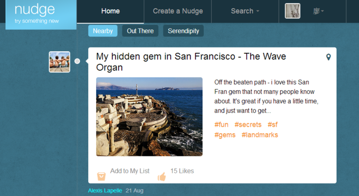Click the Add to My List text
The height and width of the screenshot is (196, 359).
[130, 171]
